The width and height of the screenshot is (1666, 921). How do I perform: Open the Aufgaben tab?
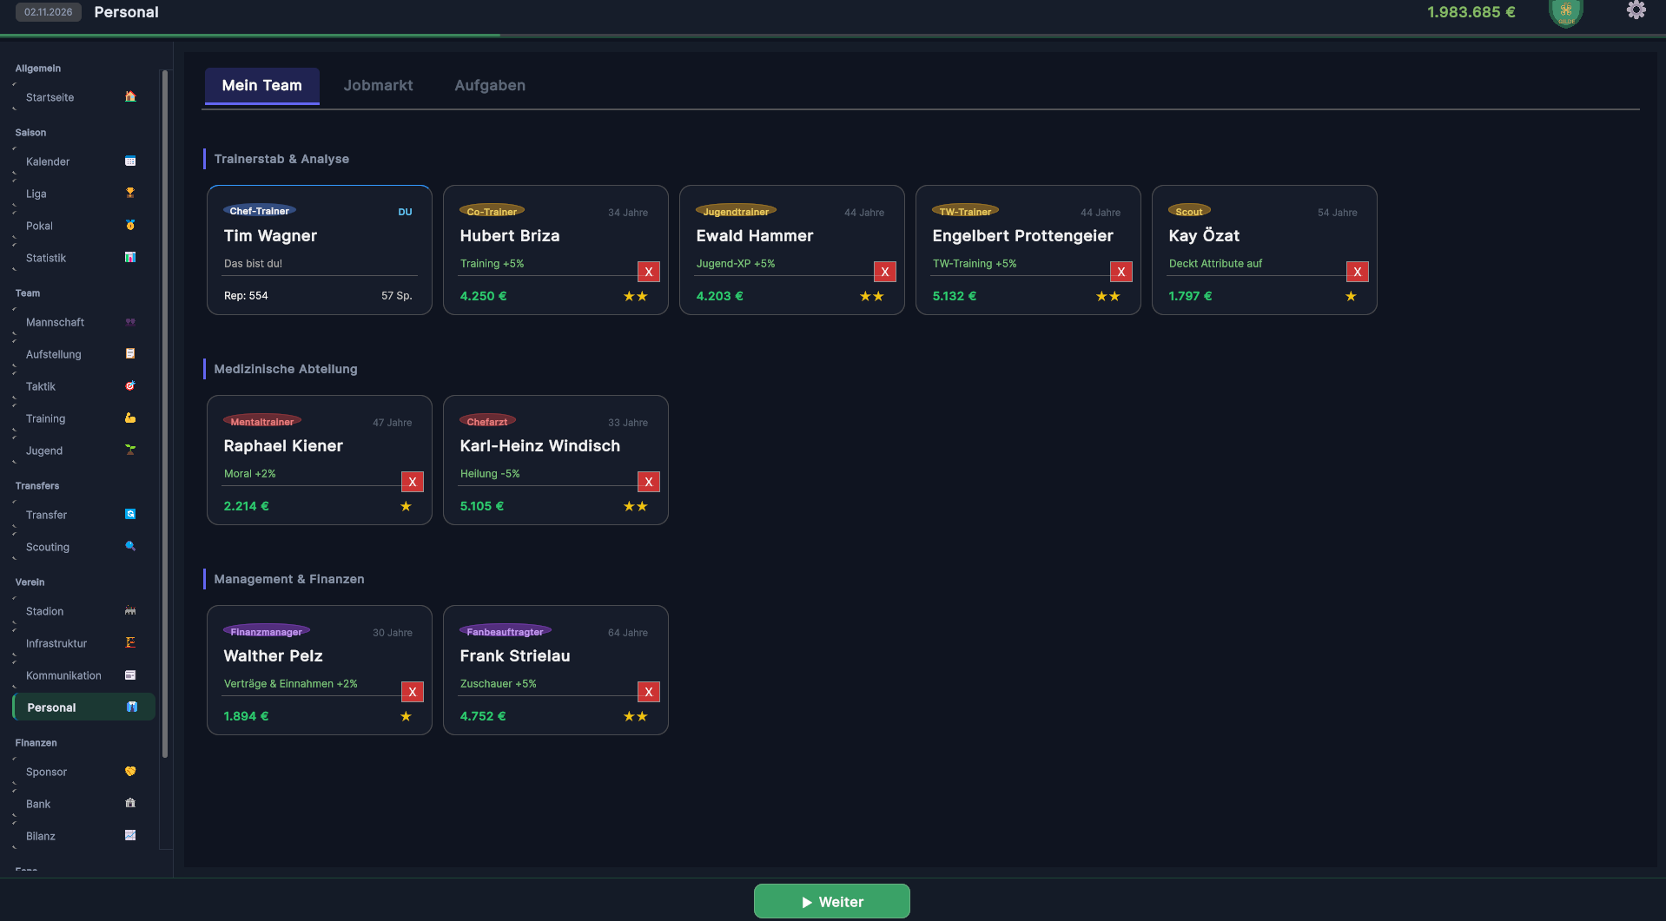(490, 85)
